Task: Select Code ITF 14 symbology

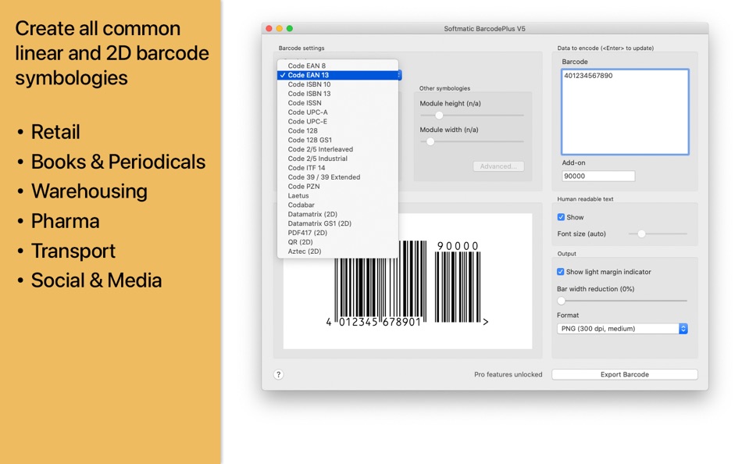Action: coord(338,168)
